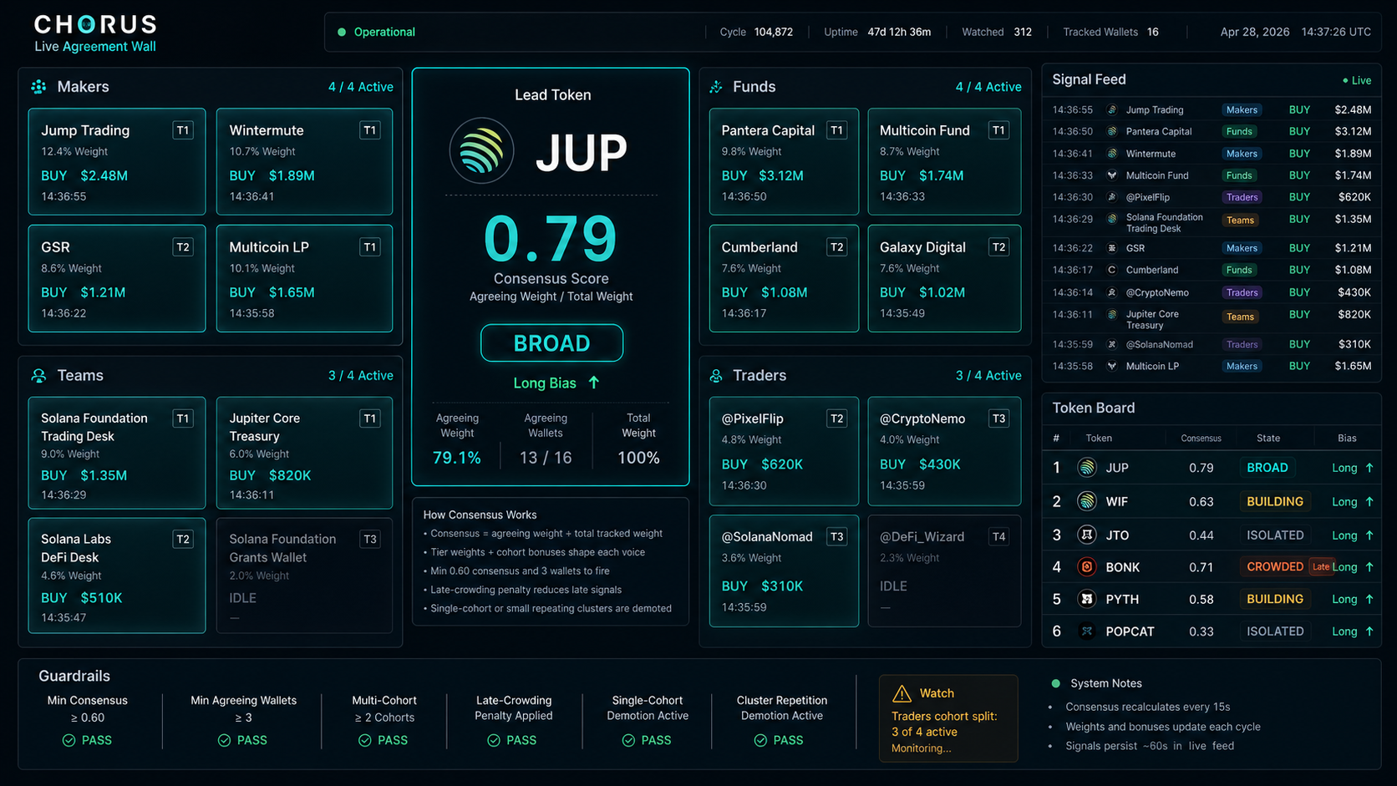
Task: Click the BONK token icon in Token Board
Action: [1087, 567]
